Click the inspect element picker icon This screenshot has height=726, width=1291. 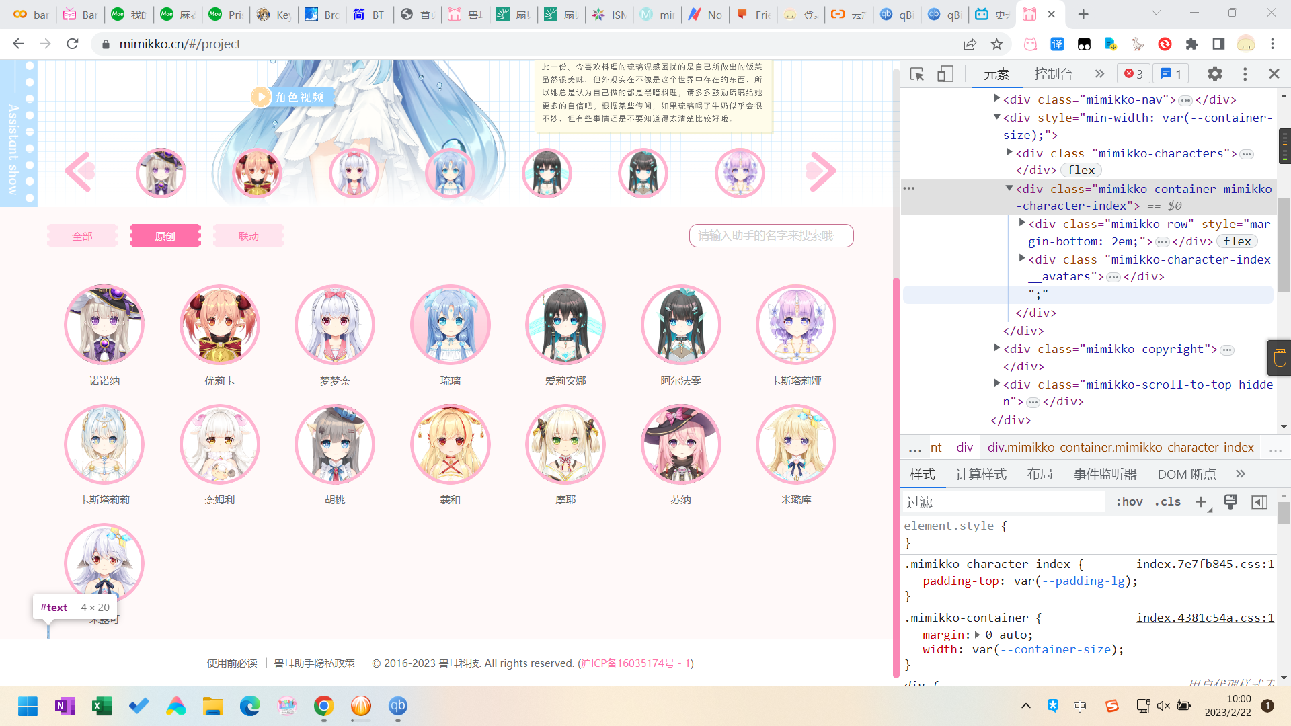[916, 74]
